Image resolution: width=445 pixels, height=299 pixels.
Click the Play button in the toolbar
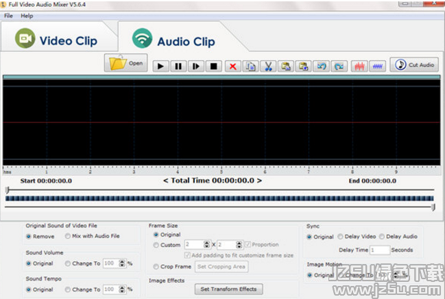click(160, 66)
